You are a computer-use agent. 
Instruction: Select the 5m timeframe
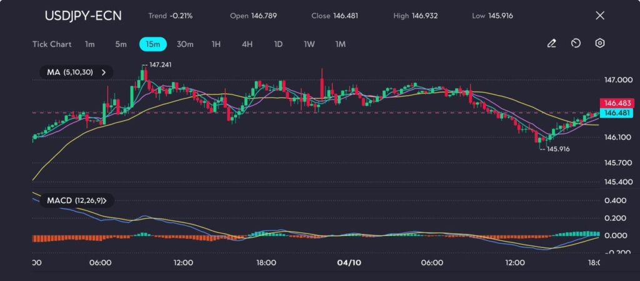(121, 44)
